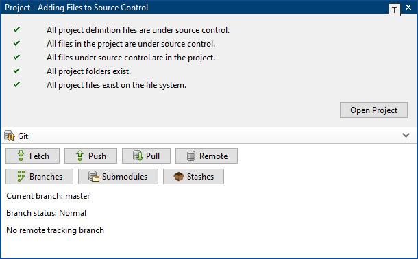Click checkmark beside project definition files message
The width and height of the screenshot is (418, 259).
pos(16,29)
